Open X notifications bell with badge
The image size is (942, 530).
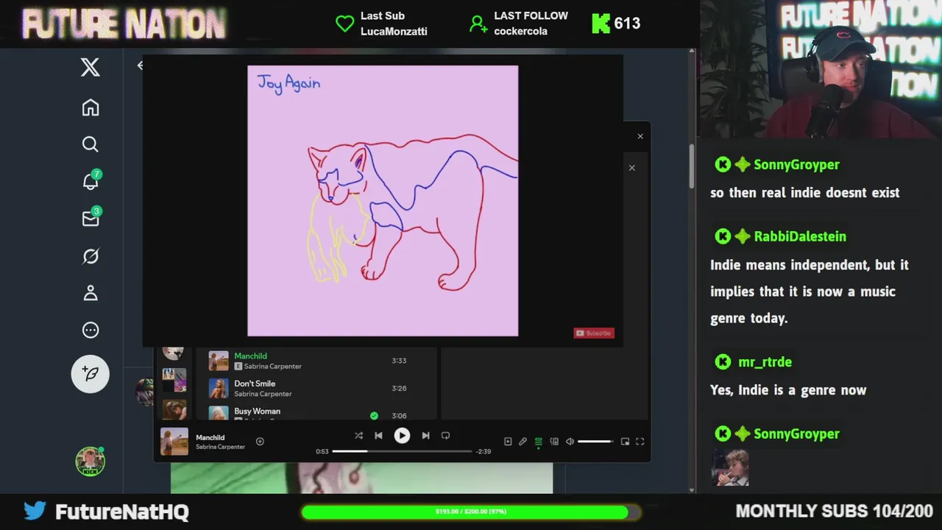pyautogui.click(x=91, y=180)
